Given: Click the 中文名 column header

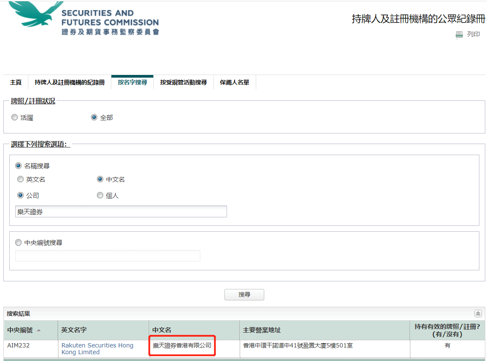Looking at the screenshot, I should click(x=194, y=330).
